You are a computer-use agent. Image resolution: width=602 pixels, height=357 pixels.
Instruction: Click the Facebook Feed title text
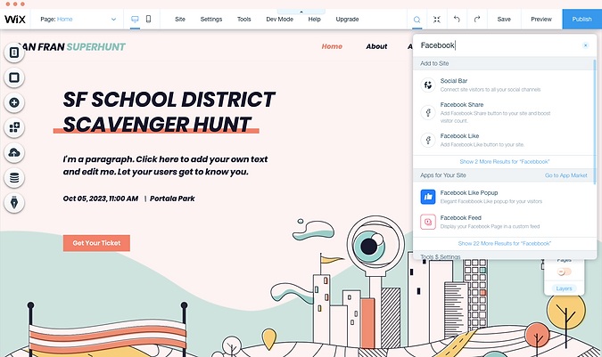[x=460, y=217]
